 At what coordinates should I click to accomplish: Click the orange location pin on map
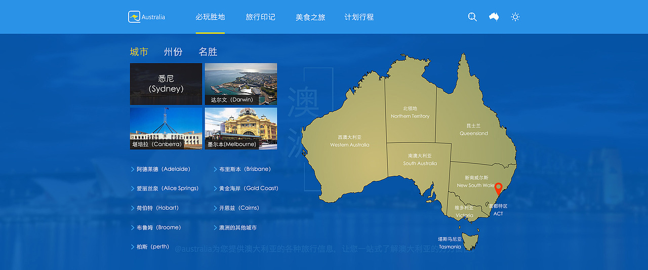click(499, 189)
